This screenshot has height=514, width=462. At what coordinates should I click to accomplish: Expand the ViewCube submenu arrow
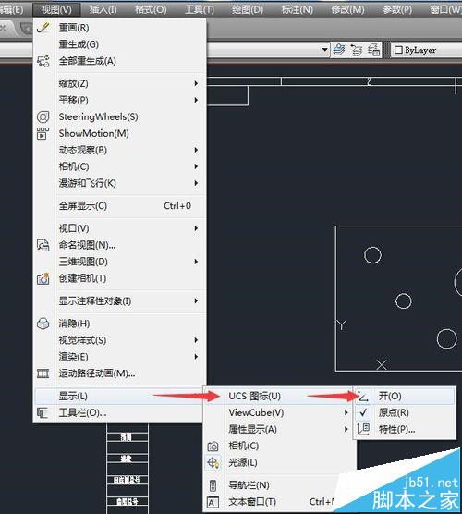346,412
